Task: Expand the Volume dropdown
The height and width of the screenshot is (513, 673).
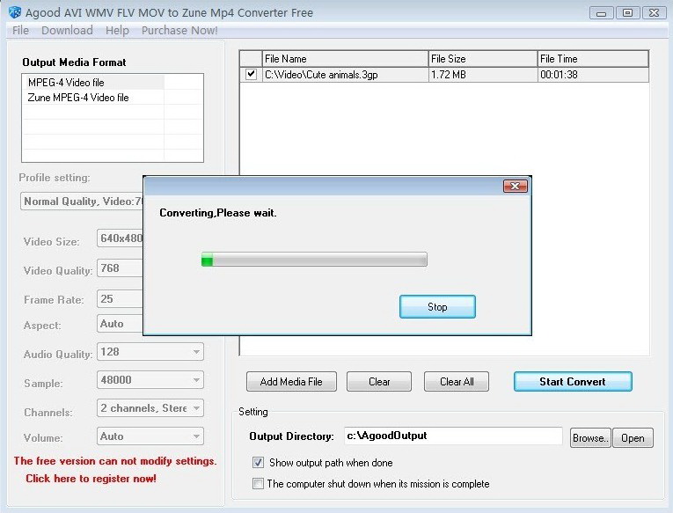Action: pos(196,436)
